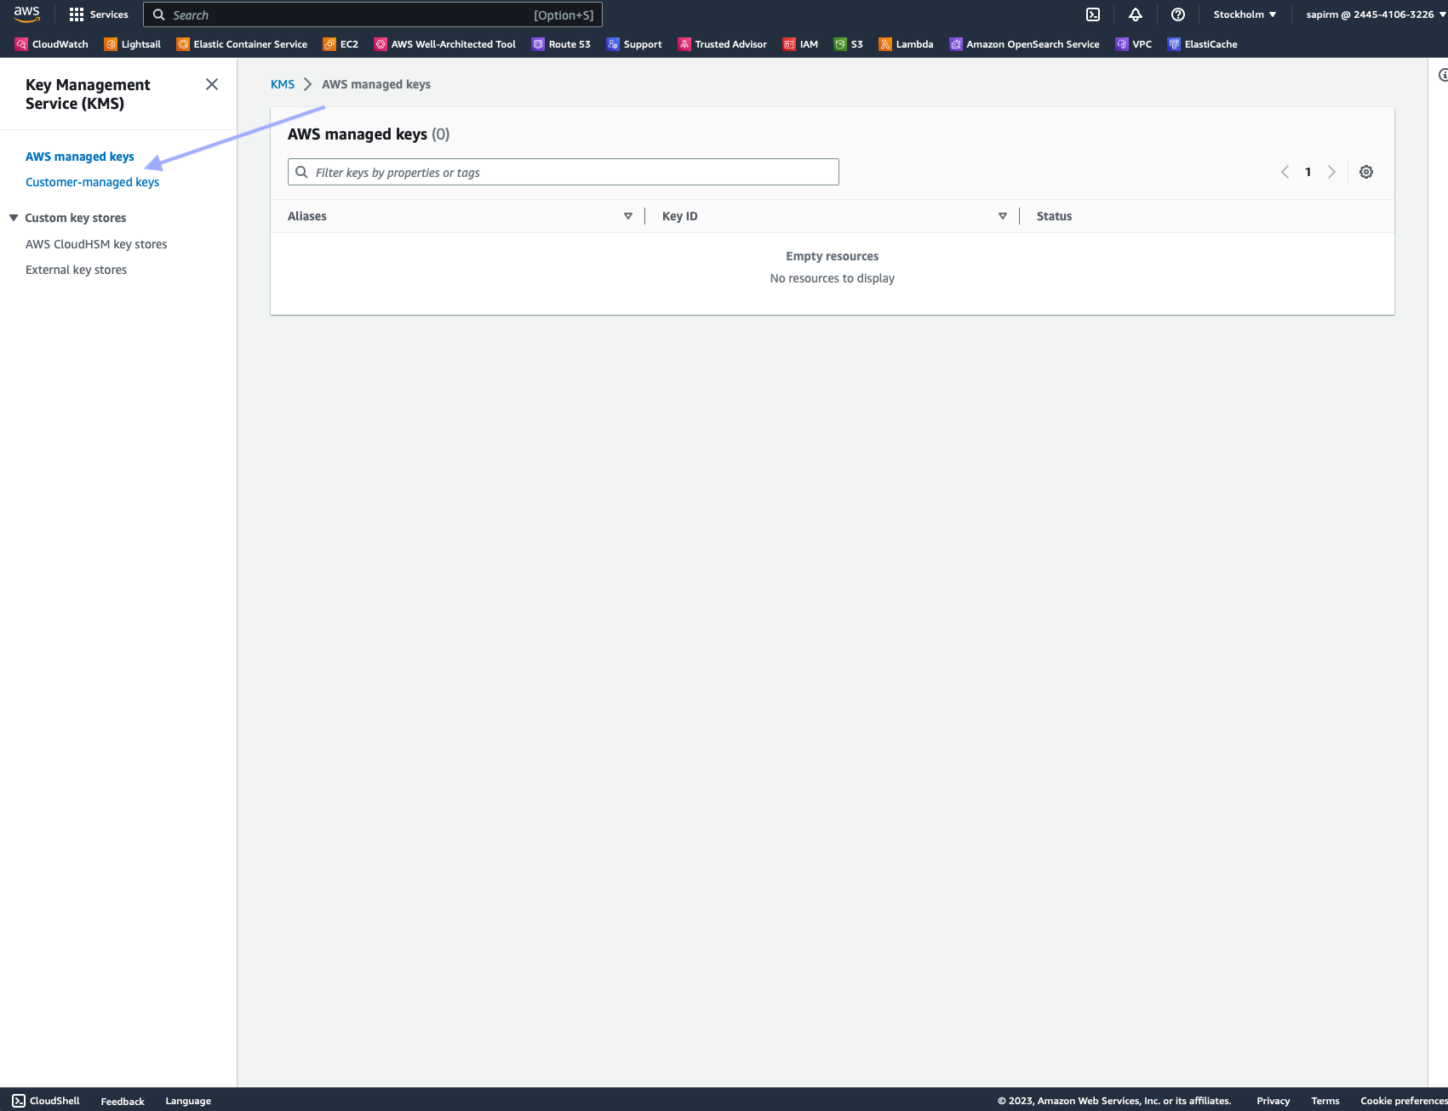
Task: Click the filter keys search field
Action: 564,172
